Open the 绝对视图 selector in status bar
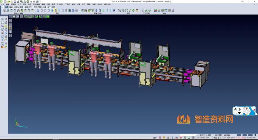This screenshot has height=140, width=258. pyautogui.click(x=219, y=135)
